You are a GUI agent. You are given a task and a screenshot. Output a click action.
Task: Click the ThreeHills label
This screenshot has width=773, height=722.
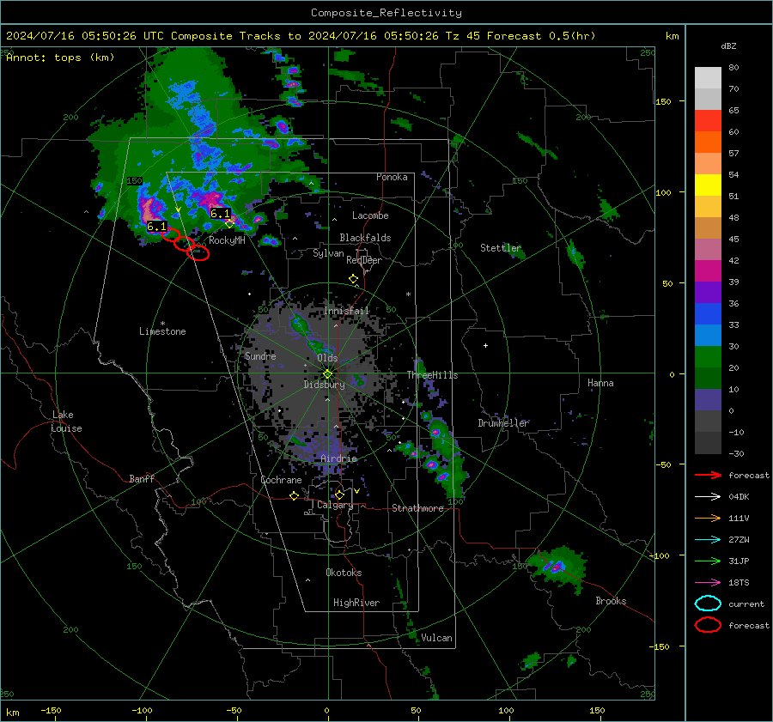click(432, 375)
